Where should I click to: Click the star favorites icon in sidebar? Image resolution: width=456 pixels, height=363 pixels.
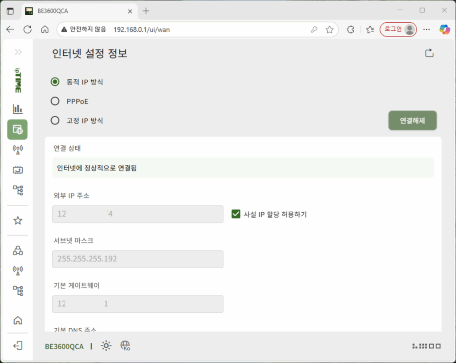click(x=18, y=220)
